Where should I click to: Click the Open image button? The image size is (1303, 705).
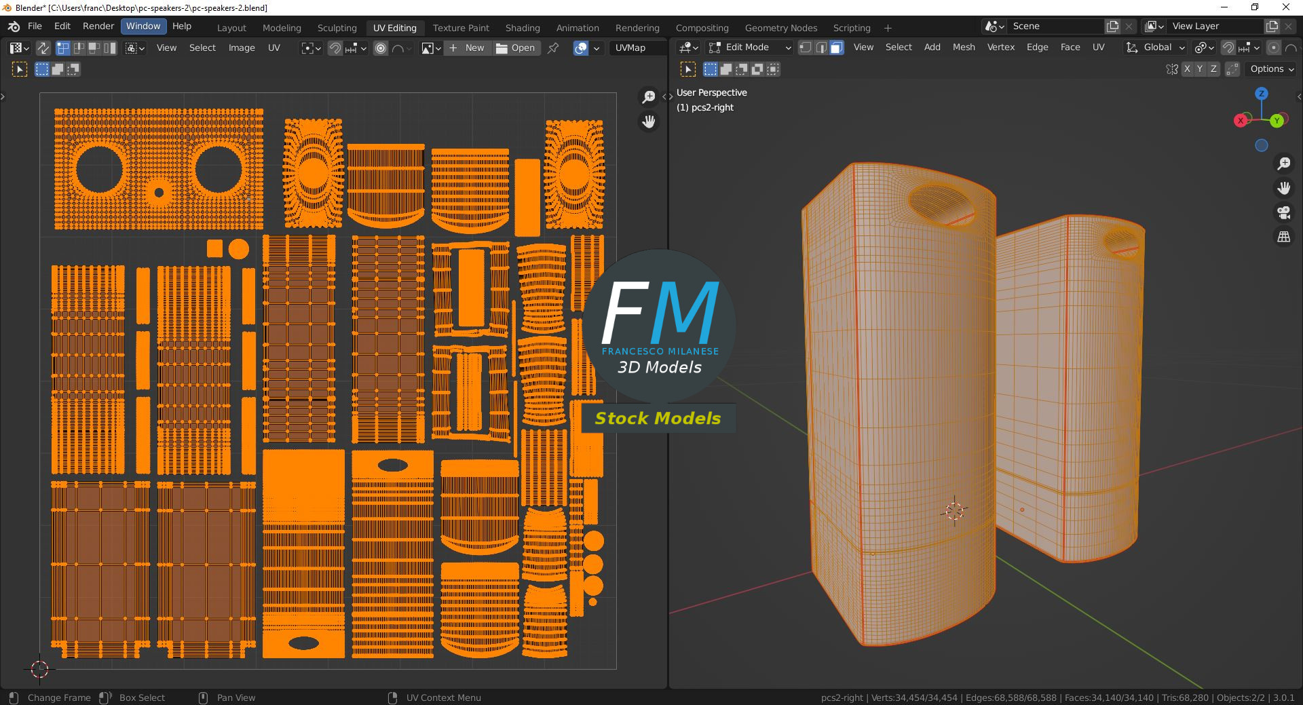point(516,48)
